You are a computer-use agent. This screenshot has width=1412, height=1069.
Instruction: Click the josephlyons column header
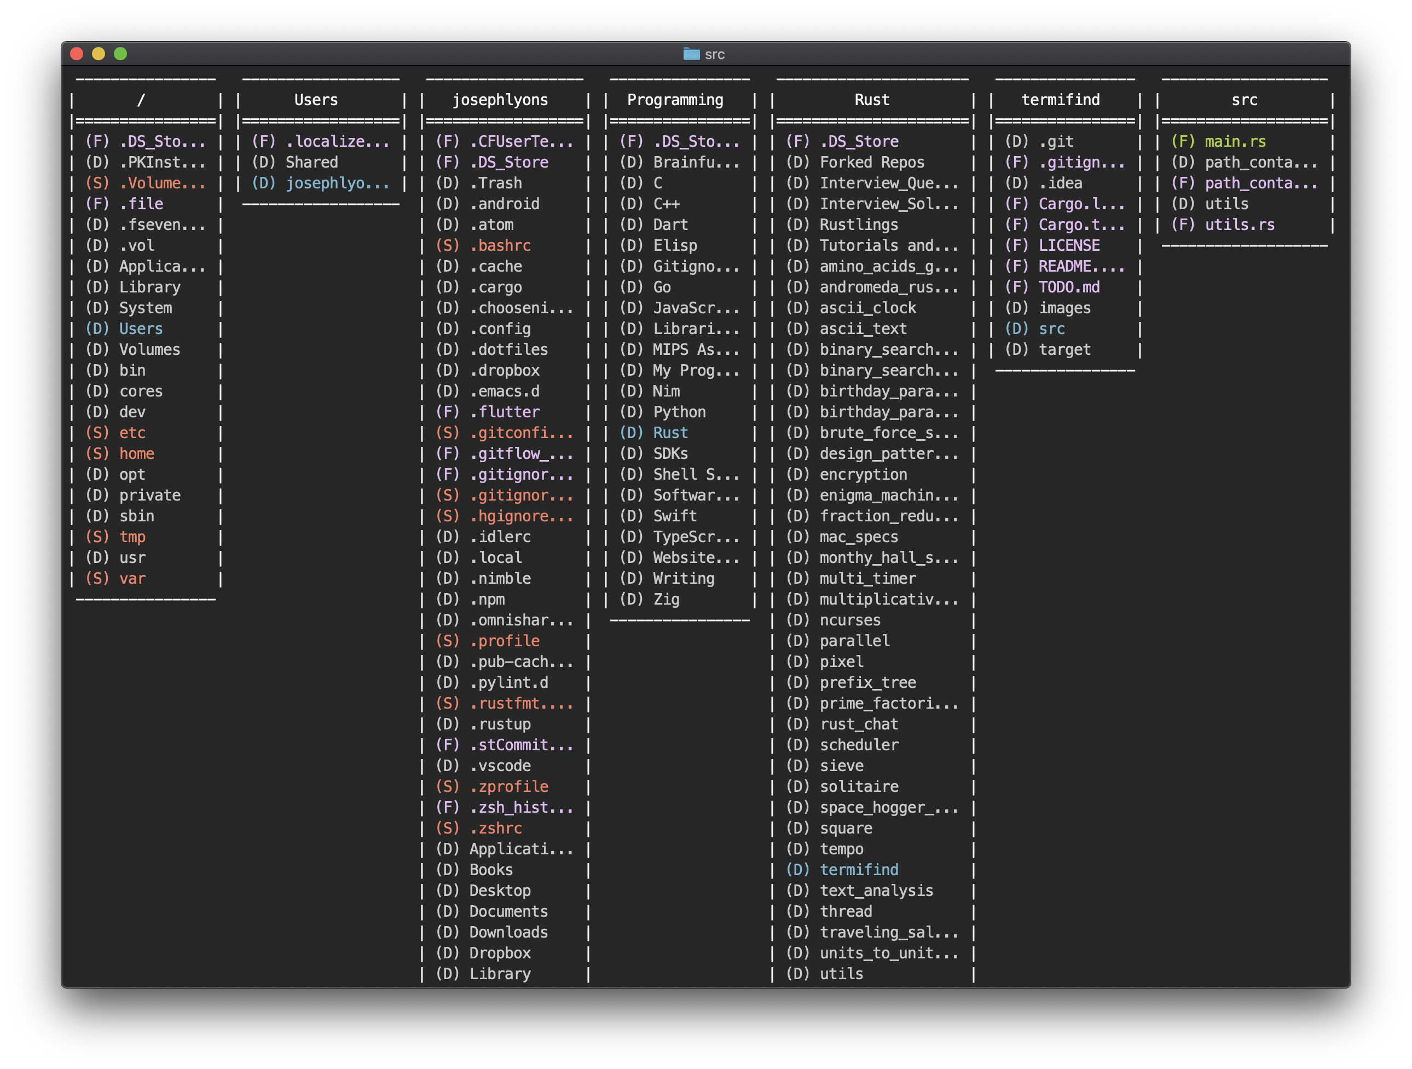[x=500, y=100]
